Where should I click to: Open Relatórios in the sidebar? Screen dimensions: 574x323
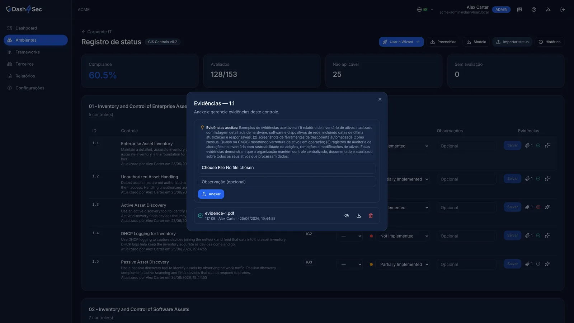36,76
